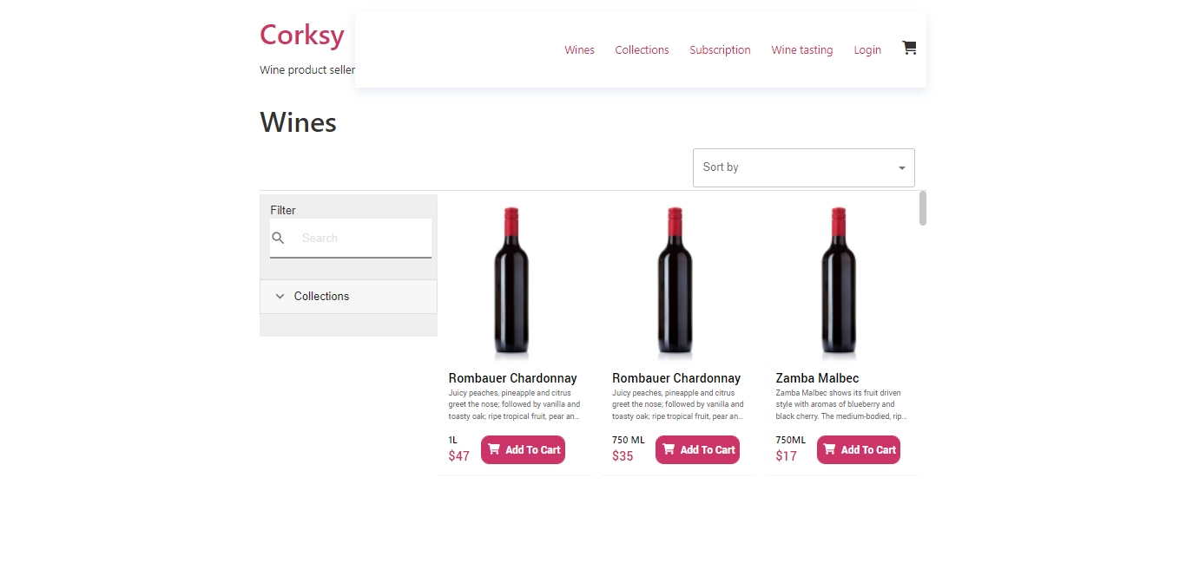
Task: Click the Login link
Action: (867, 50)
